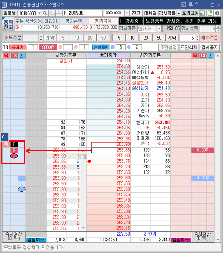
Task: Toggle the red STOP button
Action: (x=48, y=47)
